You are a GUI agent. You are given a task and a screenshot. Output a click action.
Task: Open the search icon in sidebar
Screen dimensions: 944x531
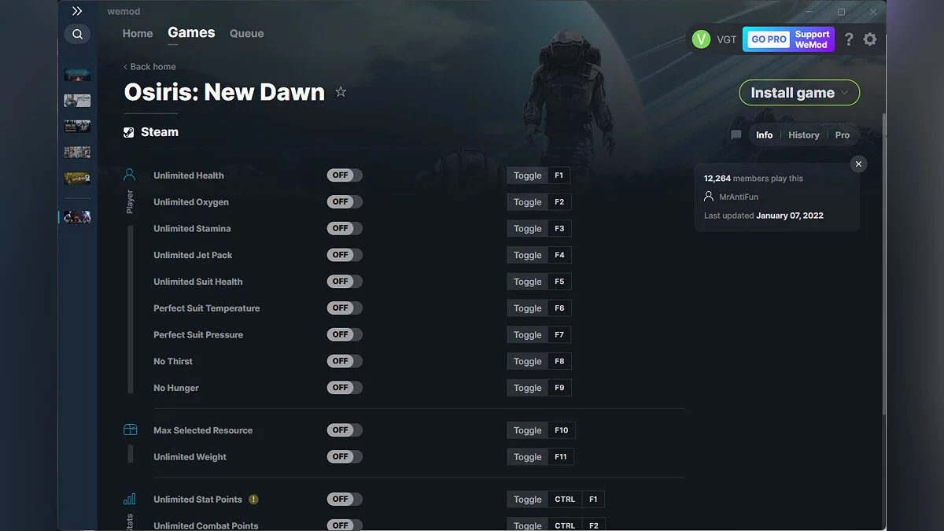(x=77, y=34)
